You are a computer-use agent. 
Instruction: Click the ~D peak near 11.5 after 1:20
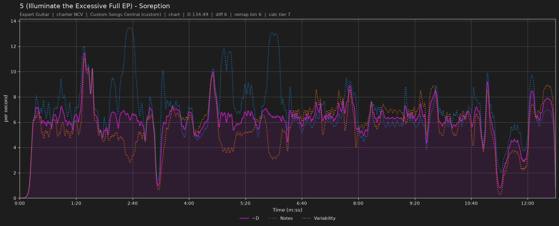pos(84,53)
